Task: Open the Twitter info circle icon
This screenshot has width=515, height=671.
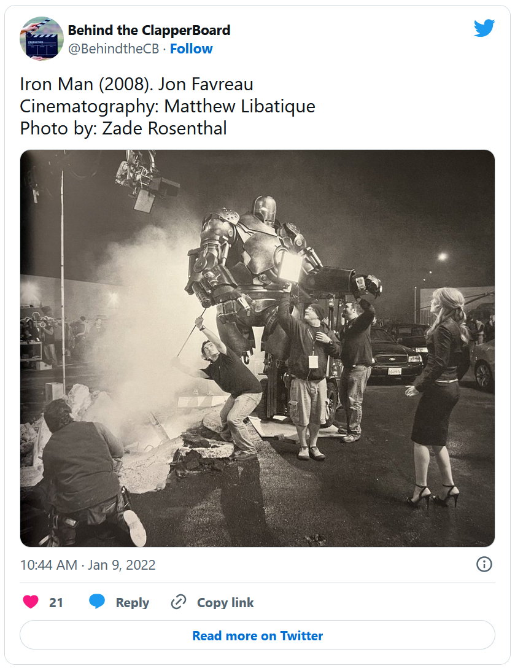Action: pyautogui.click(x=484, y=564)
